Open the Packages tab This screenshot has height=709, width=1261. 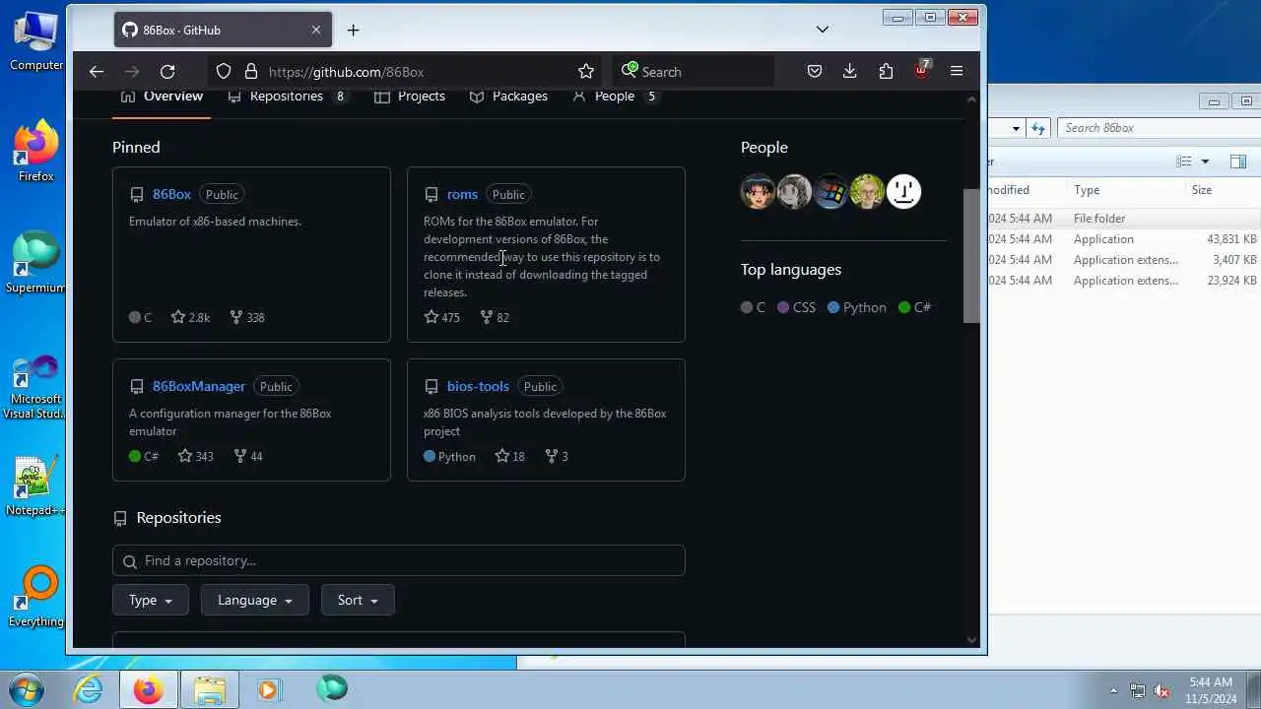pyautogui.click(x=508, y=97)
